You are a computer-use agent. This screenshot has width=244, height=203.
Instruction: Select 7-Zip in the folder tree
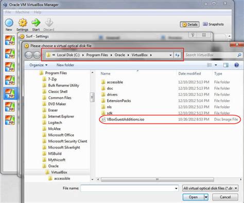coord(53,79)
